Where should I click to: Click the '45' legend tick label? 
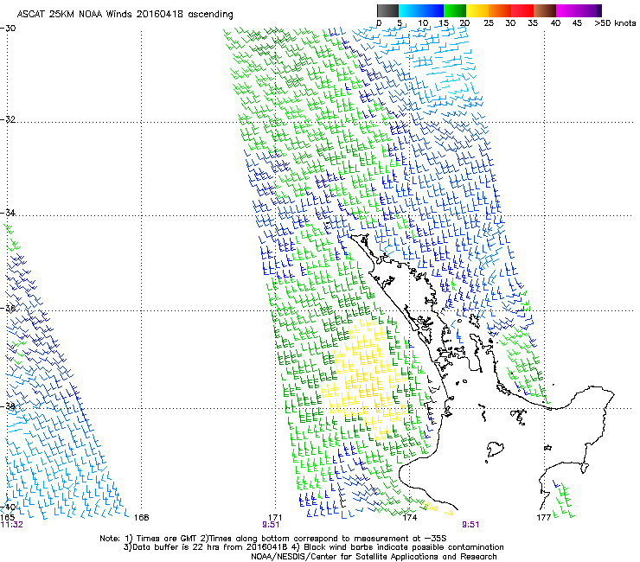pyautogui.click(x=577, y=23)
